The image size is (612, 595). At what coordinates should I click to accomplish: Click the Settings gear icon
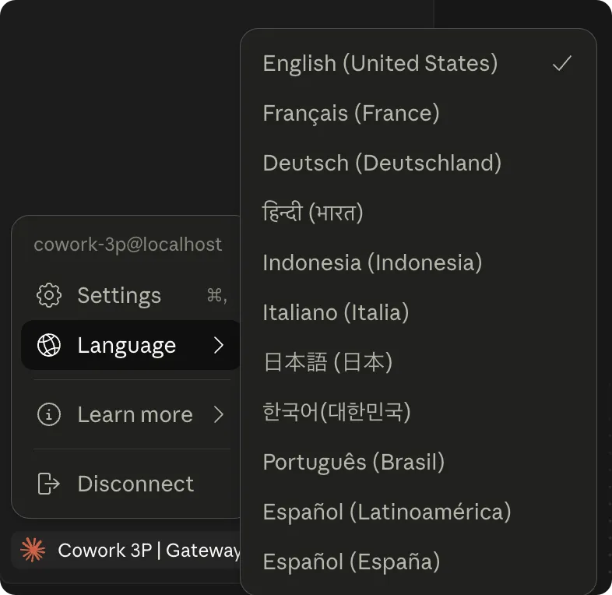(x=49, y=295)
